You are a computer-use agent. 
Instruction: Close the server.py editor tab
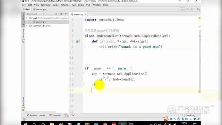point(85,14)
